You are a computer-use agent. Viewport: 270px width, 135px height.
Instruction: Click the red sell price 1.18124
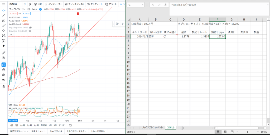coord(13,13)
